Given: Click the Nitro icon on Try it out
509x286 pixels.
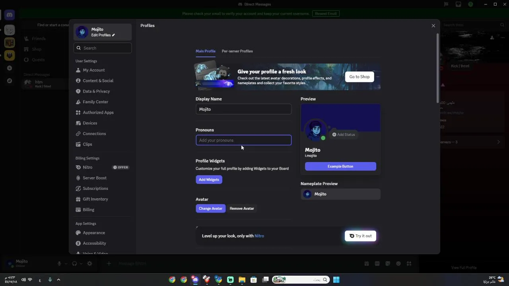Looking at the screenshot, I should click(x=352, y=236).
